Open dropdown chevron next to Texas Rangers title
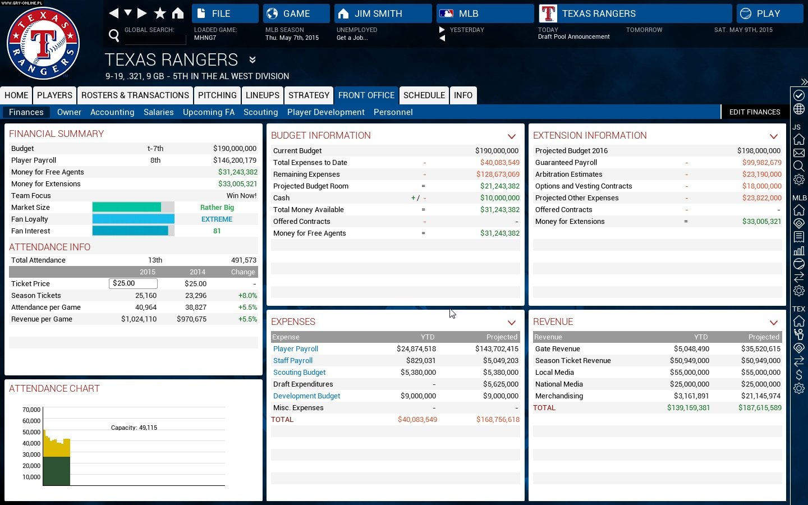This screenshot has height=505, width=808. tap(252, 60)
